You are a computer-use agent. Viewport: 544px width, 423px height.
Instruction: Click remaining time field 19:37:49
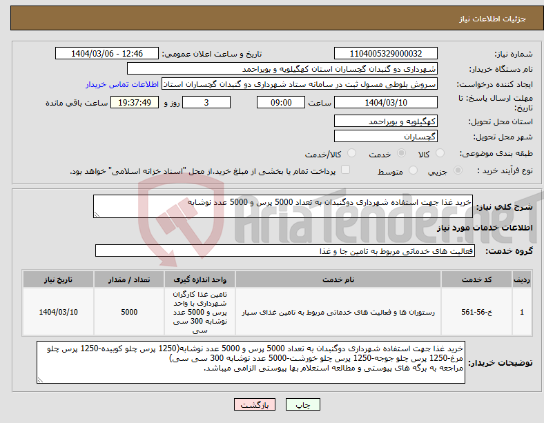tap(135, 102)
